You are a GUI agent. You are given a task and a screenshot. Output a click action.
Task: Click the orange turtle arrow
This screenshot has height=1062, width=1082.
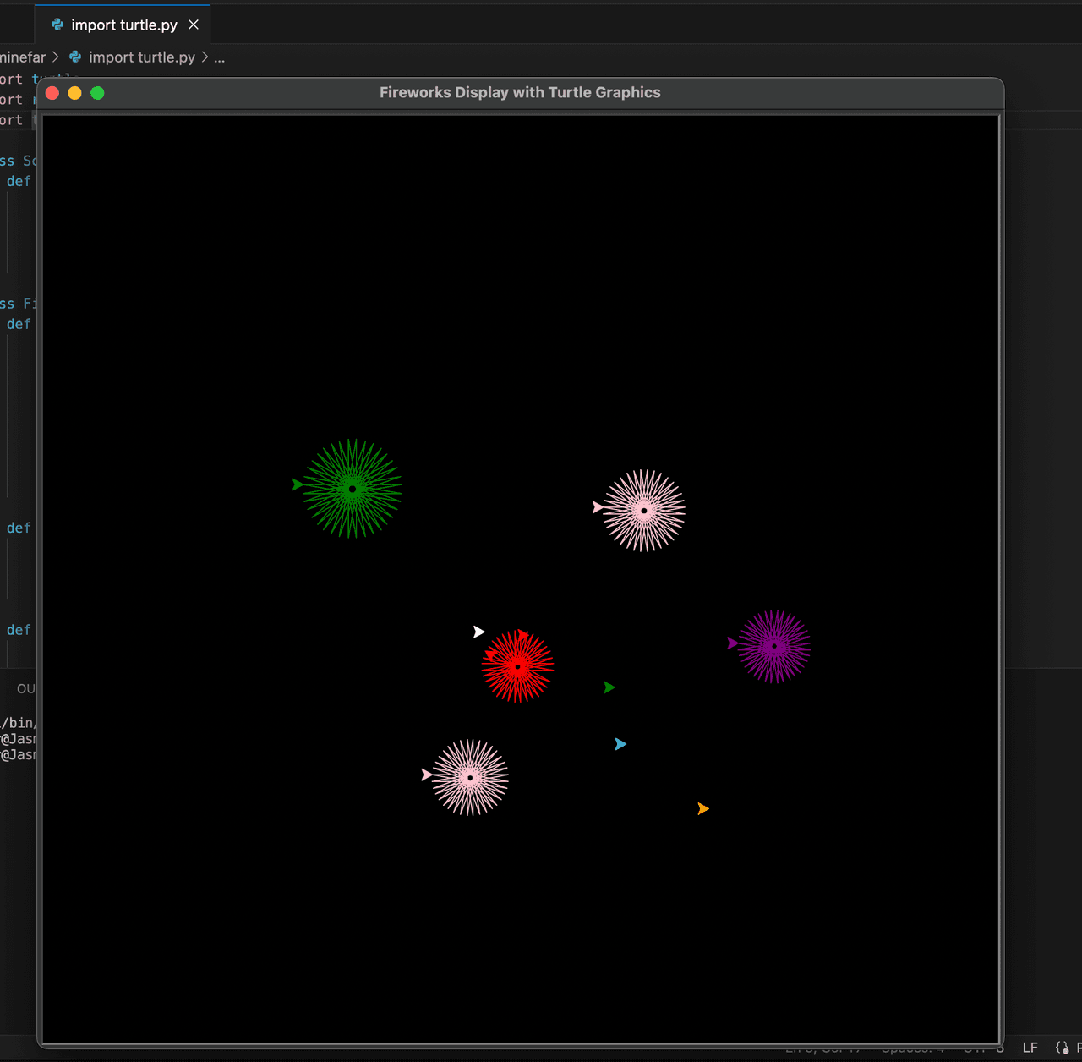702,809
